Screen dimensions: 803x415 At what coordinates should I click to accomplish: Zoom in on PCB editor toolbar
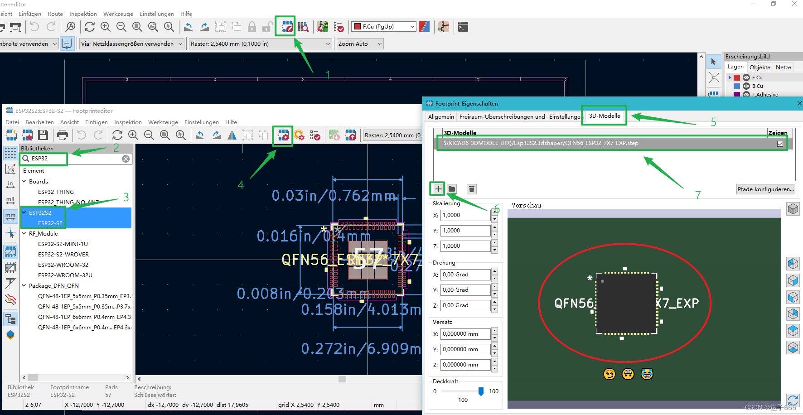106,27
